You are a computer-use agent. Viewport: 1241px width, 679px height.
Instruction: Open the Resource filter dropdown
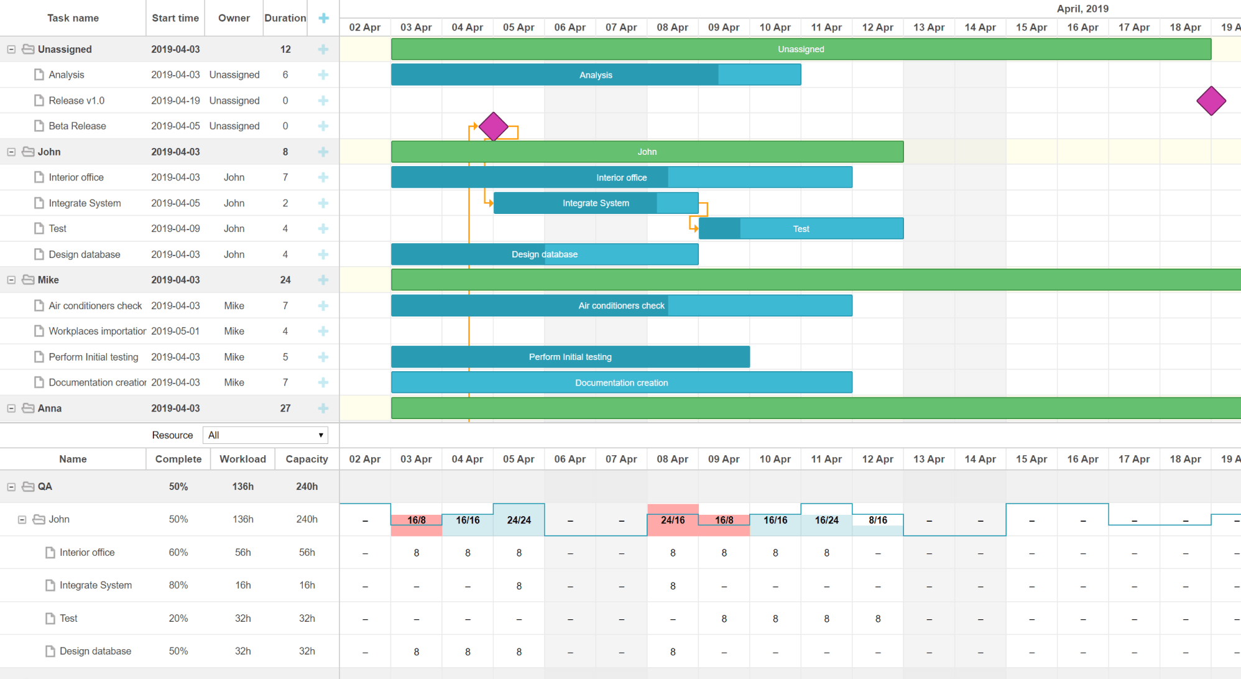pyautogui.click(x=265, y=435)
